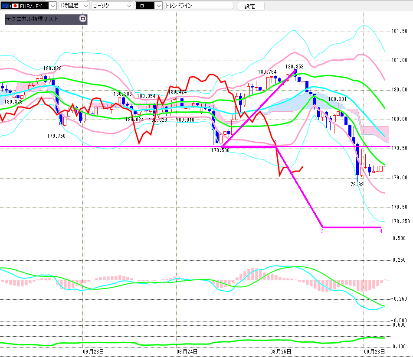The height and width of the screenshot is (357, 413).
Task: Click the 180.764 price label
Action: point(267,72)
